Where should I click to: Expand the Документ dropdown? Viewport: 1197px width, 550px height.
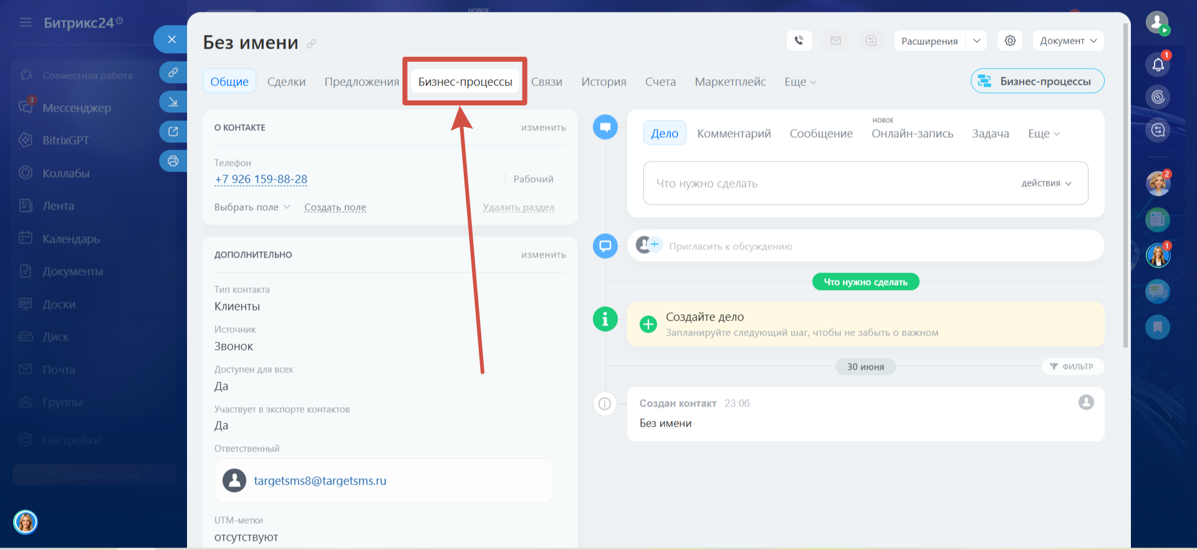pos(1068,41)
